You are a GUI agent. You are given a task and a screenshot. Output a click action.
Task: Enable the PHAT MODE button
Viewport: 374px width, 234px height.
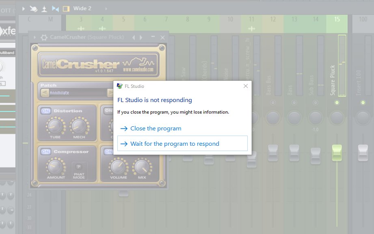point(79,167)
